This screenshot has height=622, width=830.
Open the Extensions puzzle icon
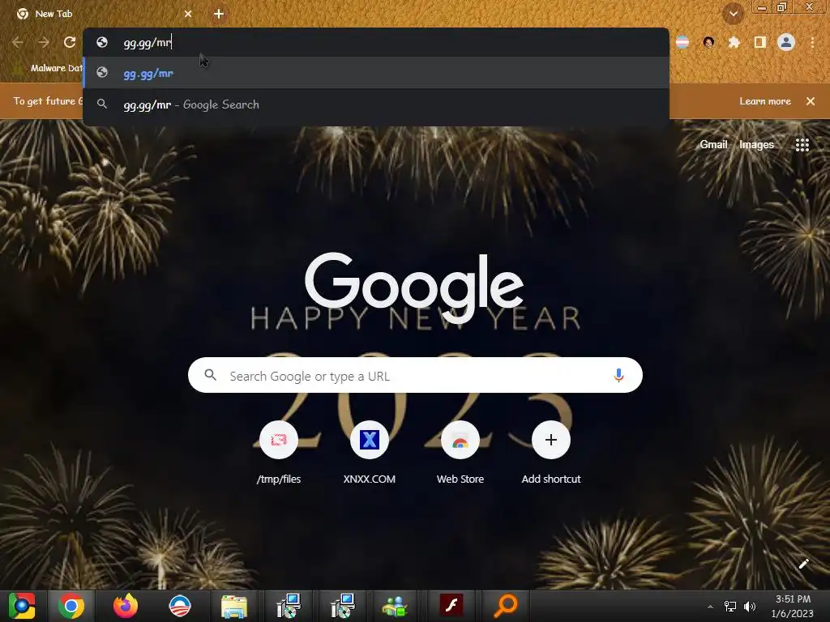[x=734, y=42]
